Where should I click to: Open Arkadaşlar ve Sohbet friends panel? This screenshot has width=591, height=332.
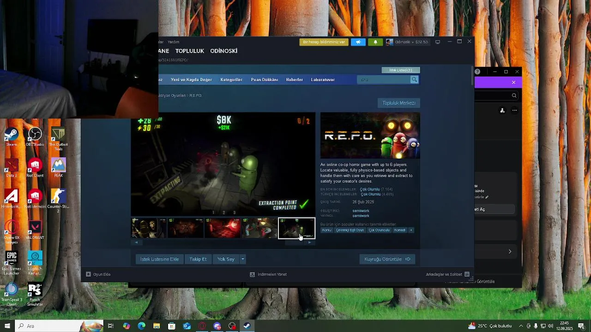click(447, 274)
